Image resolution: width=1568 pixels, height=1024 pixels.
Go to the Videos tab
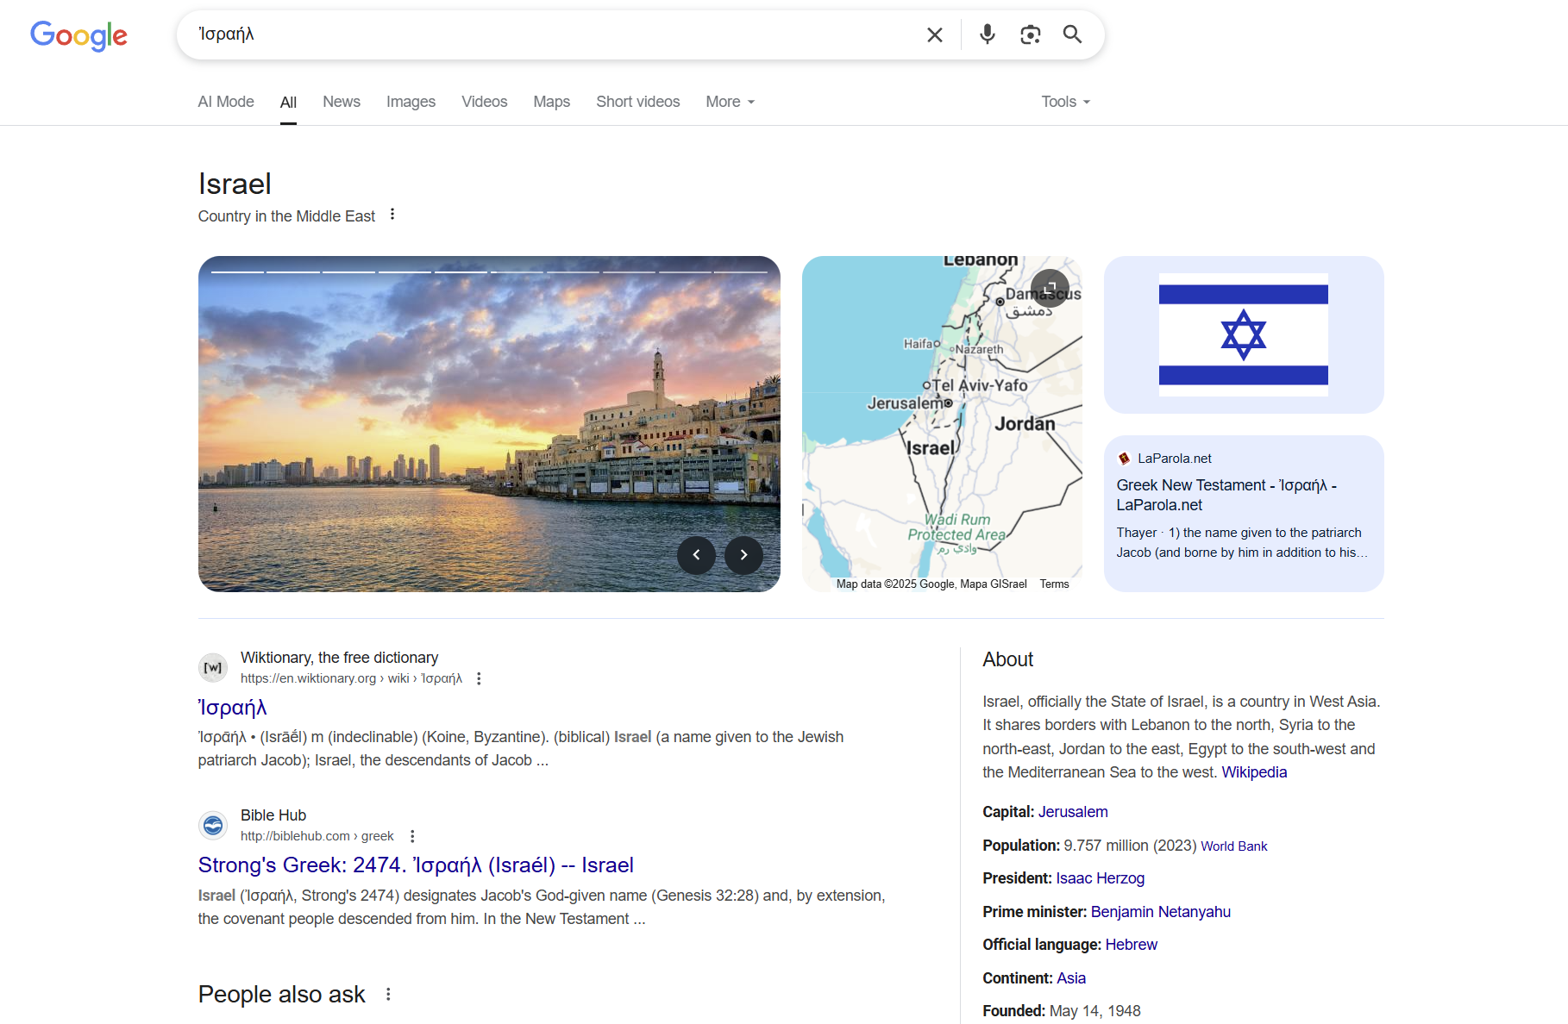[x=484, y=102]
